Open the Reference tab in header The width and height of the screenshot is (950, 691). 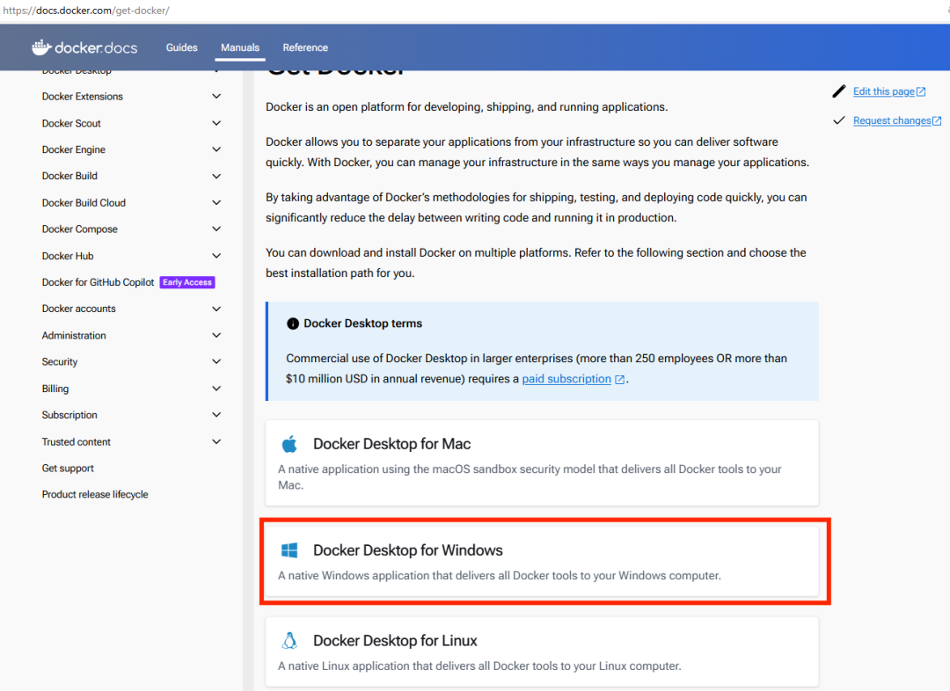point(305,47)
